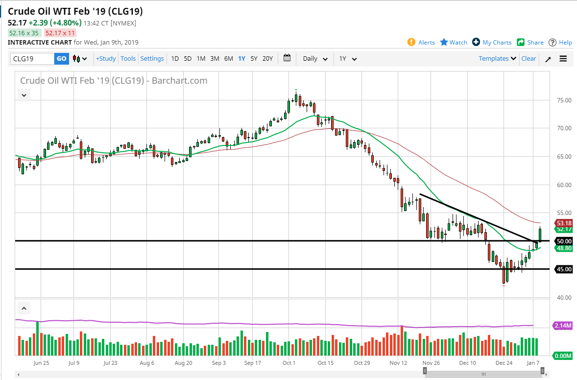Collapse the volume pane chevron
The image size is (577, 380).
(24, 308)
